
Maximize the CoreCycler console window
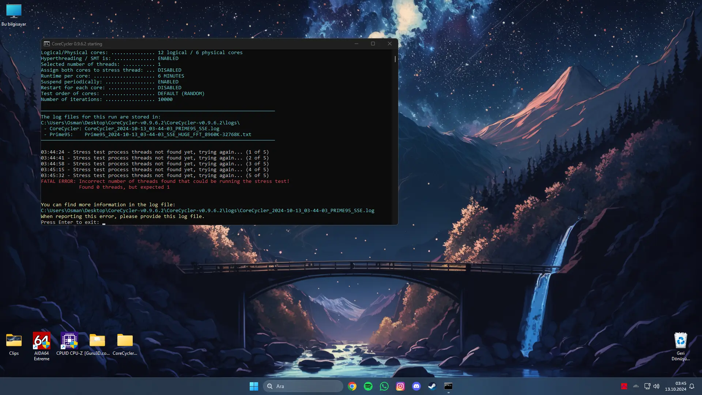pyautogui.click(x=373, y=44)
